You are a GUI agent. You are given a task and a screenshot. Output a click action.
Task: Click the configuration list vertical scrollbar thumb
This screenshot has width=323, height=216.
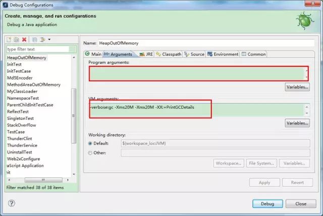point(74,116)
